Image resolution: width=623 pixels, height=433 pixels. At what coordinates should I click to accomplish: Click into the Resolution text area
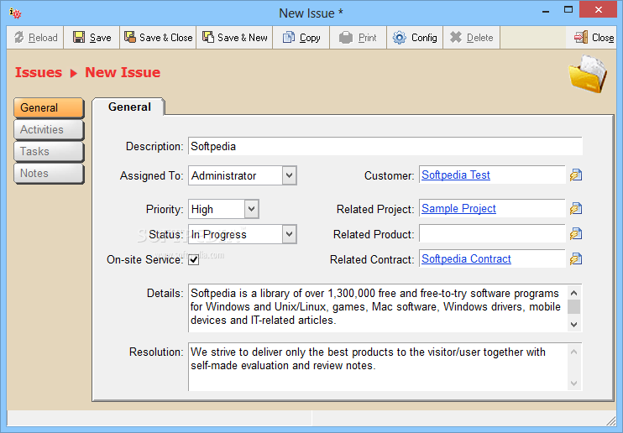click(377, 366)
